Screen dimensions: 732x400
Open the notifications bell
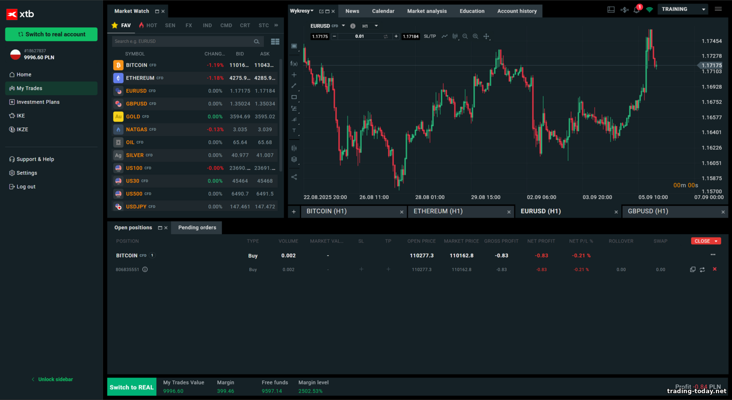coord(636,10)
